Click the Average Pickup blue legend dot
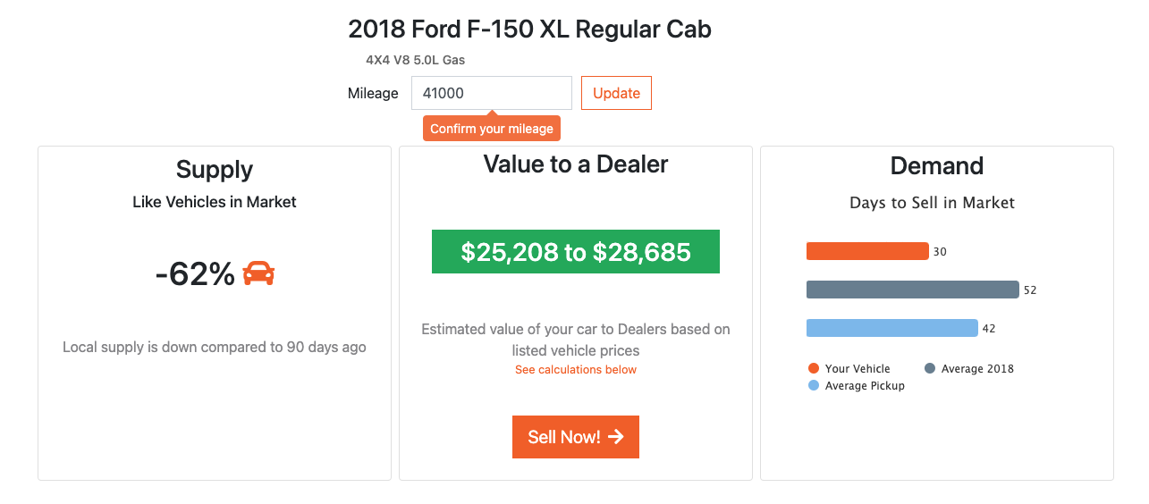Viewport: 1149px width, 504px height. tap(814, 385)
